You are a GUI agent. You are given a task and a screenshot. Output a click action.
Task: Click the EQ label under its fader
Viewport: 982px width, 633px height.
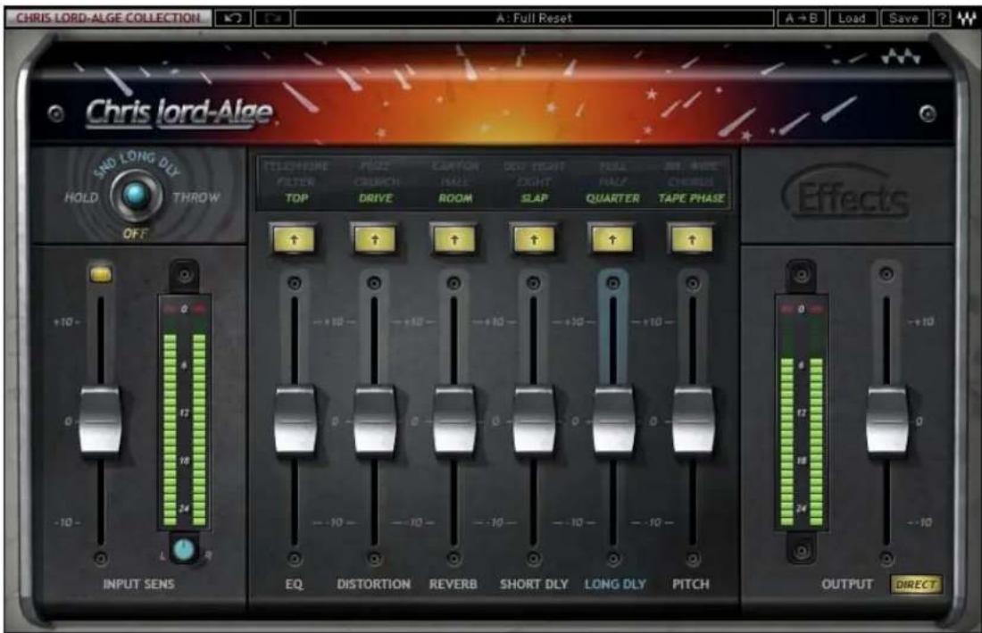294,584
